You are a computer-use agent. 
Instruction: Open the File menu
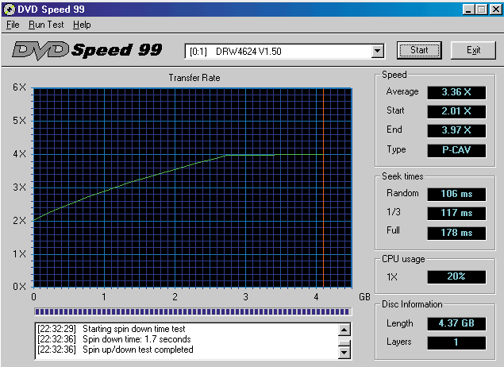click(x=13, y=25)
